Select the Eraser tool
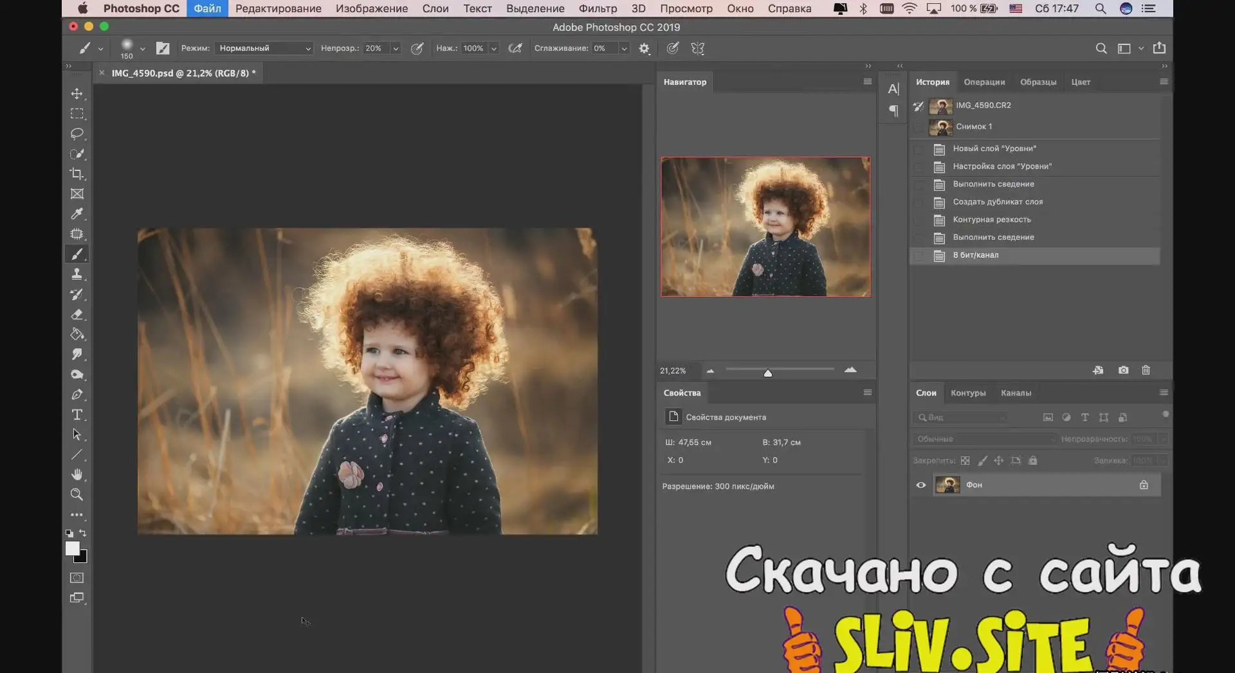This screenshot has height=673, width=1235. 77,314
